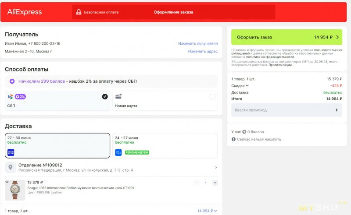Click the discount amount '-425 ₽'
The height and width of the screenshot is (215, 351).
pos(336,85)
